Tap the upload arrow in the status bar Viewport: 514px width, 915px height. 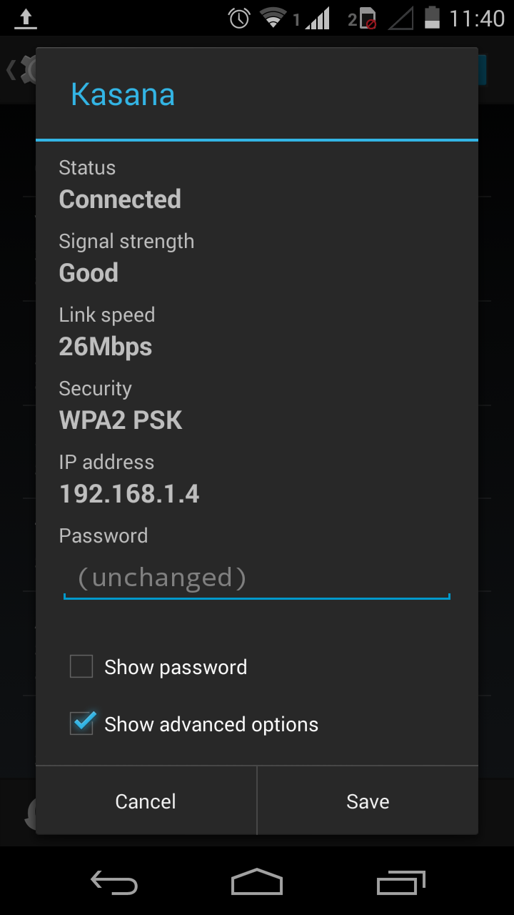click(25, 17)
